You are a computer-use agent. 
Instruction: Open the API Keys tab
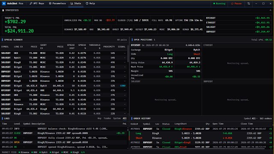37,3
